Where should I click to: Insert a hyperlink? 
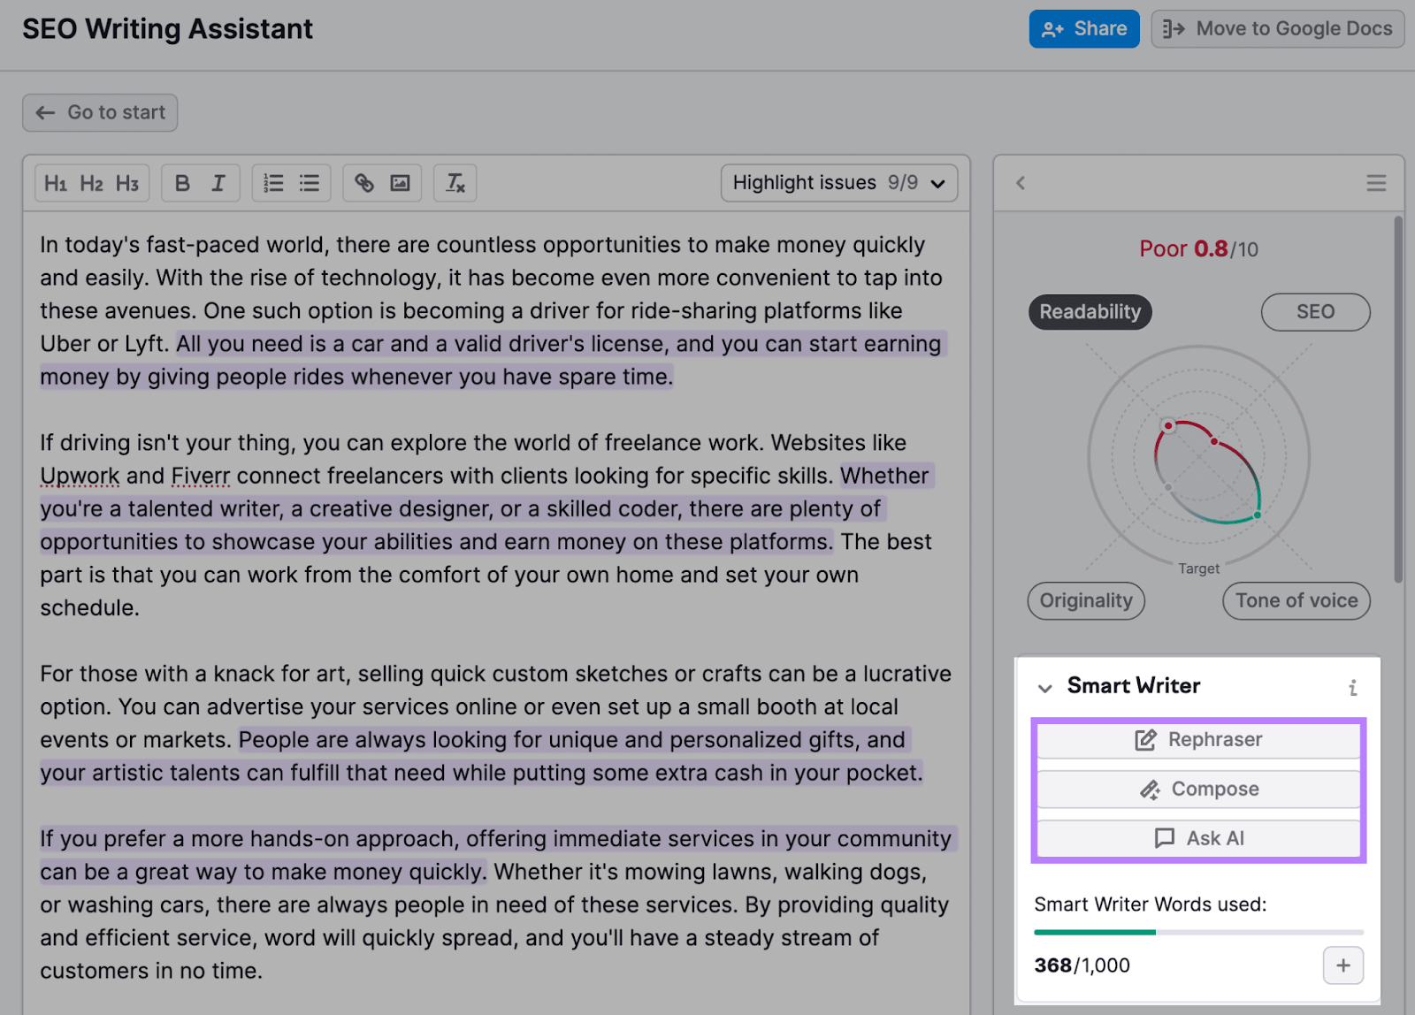pos(364,183)
